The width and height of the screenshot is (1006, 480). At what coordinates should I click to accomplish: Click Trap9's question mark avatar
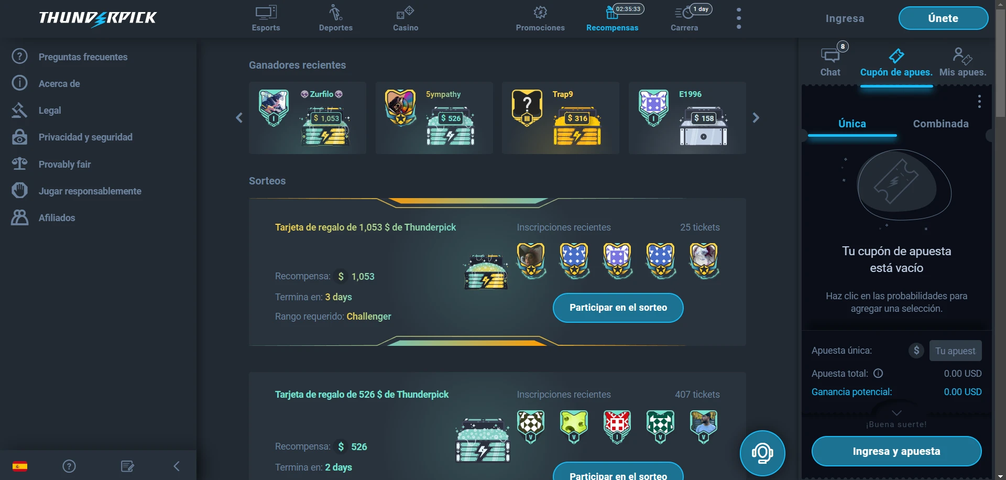tap(527, 108)
